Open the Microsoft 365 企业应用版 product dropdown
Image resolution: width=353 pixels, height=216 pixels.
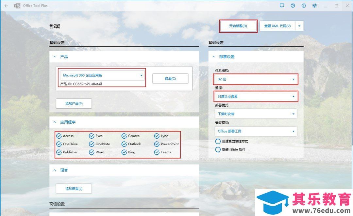coord(102,75)
